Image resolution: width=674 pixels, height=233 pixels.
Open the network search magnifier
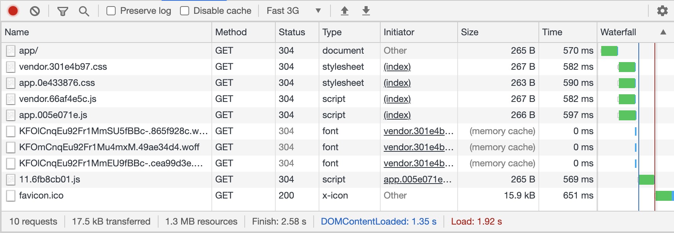coord(84,11)
